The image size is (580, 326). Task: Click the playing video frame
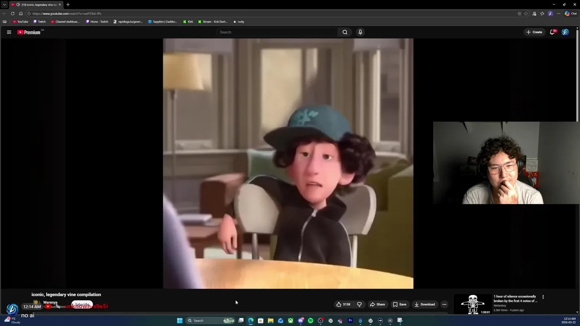(288, 163)
